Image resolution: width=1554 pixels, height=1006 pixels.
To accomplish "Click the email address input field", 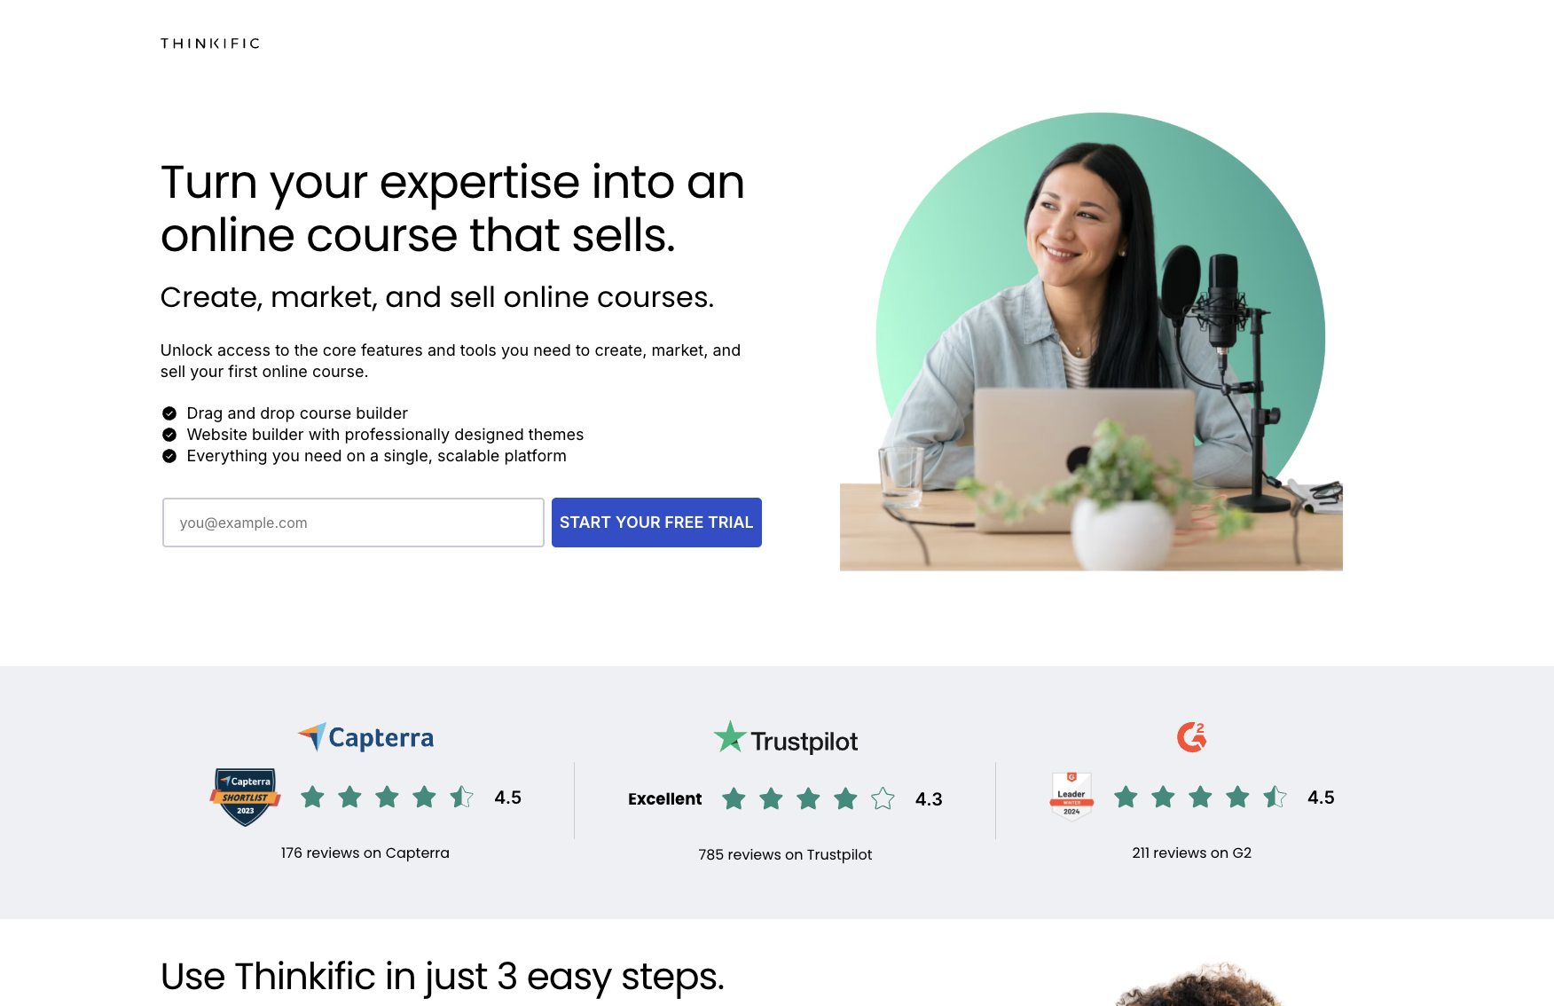I will click(353, 523).
